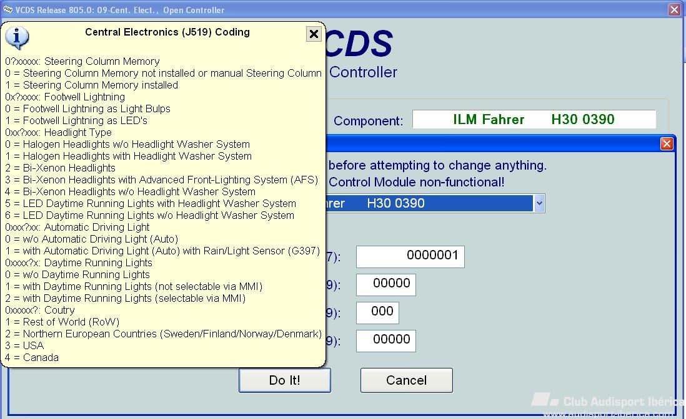Click '1 = Rest of World (RoW)'
This screenshot has width=686, height=419.
[x=62, y=322]
